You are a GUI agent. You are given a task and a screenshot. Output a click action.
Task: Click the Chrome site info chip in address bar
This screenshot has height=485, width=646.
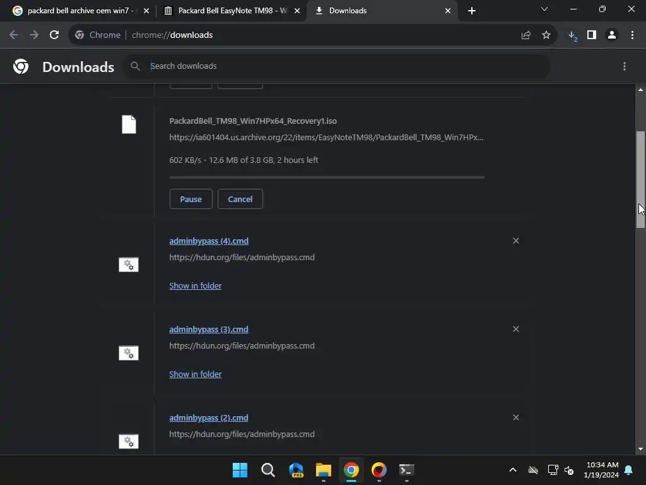click(98, 35)
